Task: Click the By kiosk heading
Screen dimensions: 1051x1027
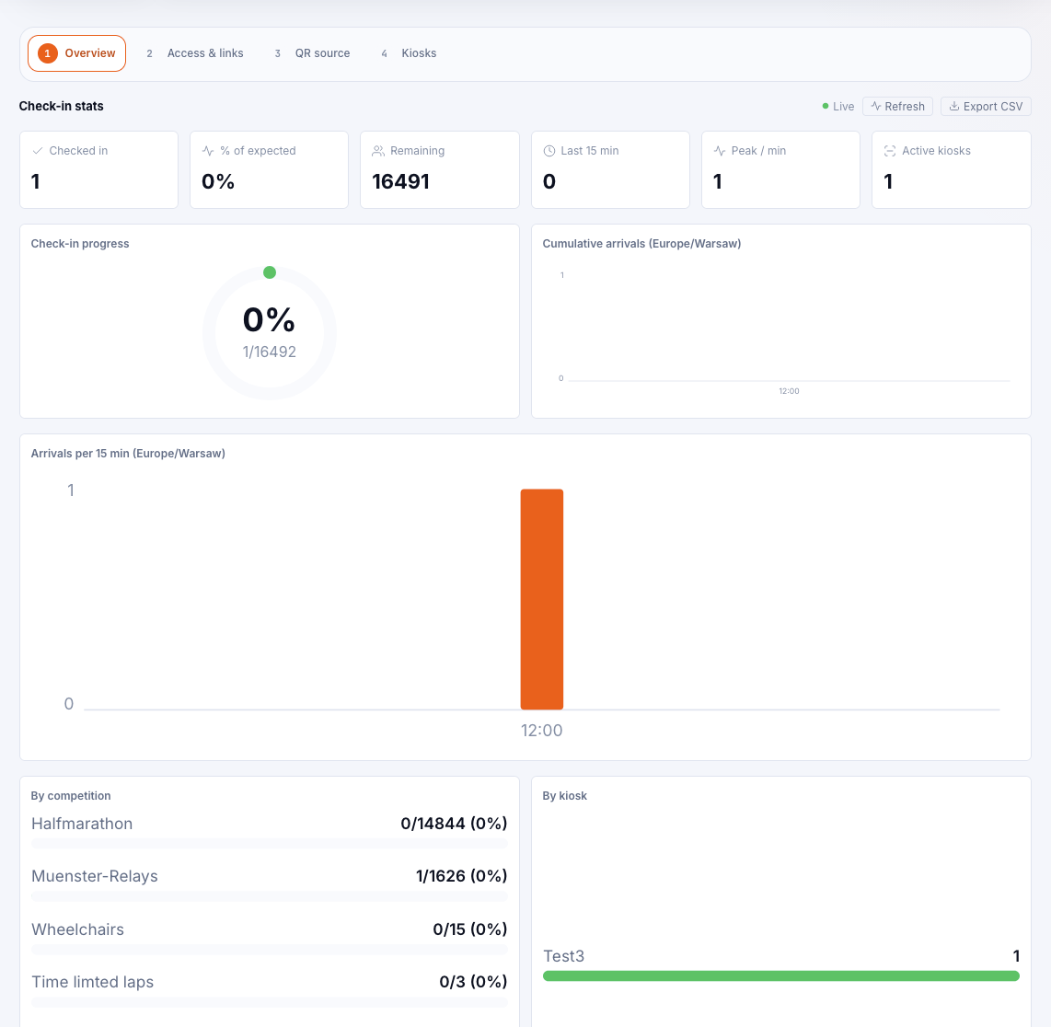Action: click(564, 796)
